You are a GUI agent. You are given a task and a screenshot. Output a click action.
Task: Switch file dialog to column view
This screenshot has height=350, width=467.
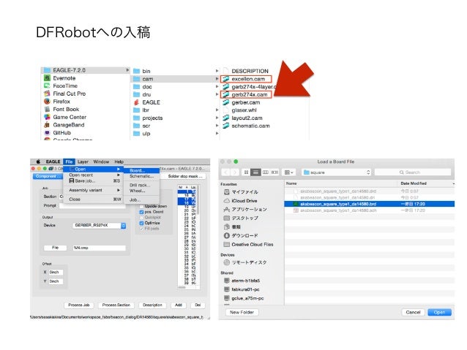click(265, 172)
